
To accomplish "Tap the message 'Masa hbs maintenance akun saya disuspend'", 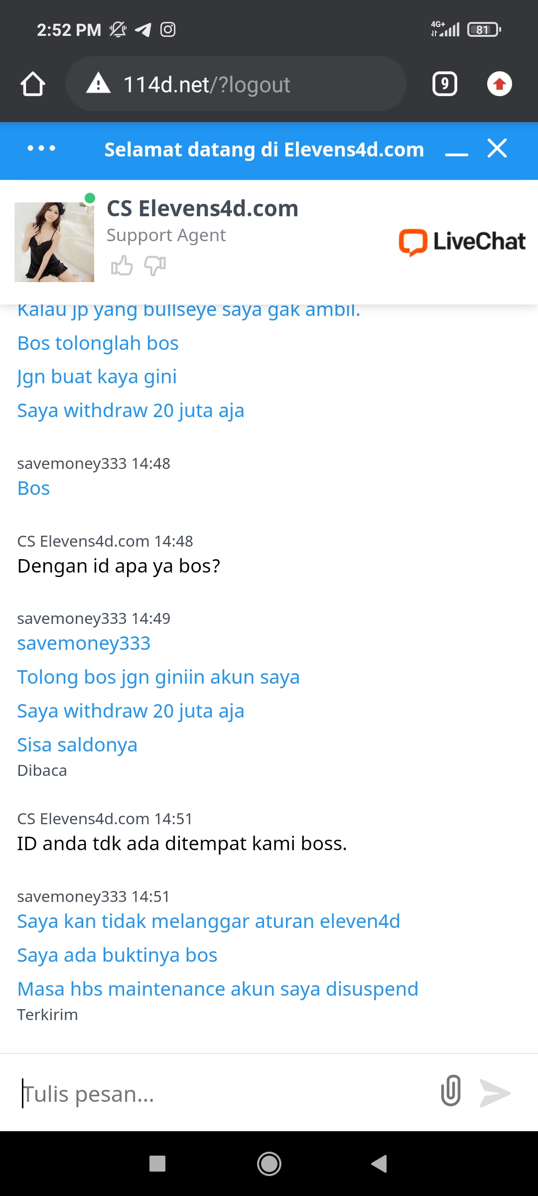I will (x=218, y=989).
